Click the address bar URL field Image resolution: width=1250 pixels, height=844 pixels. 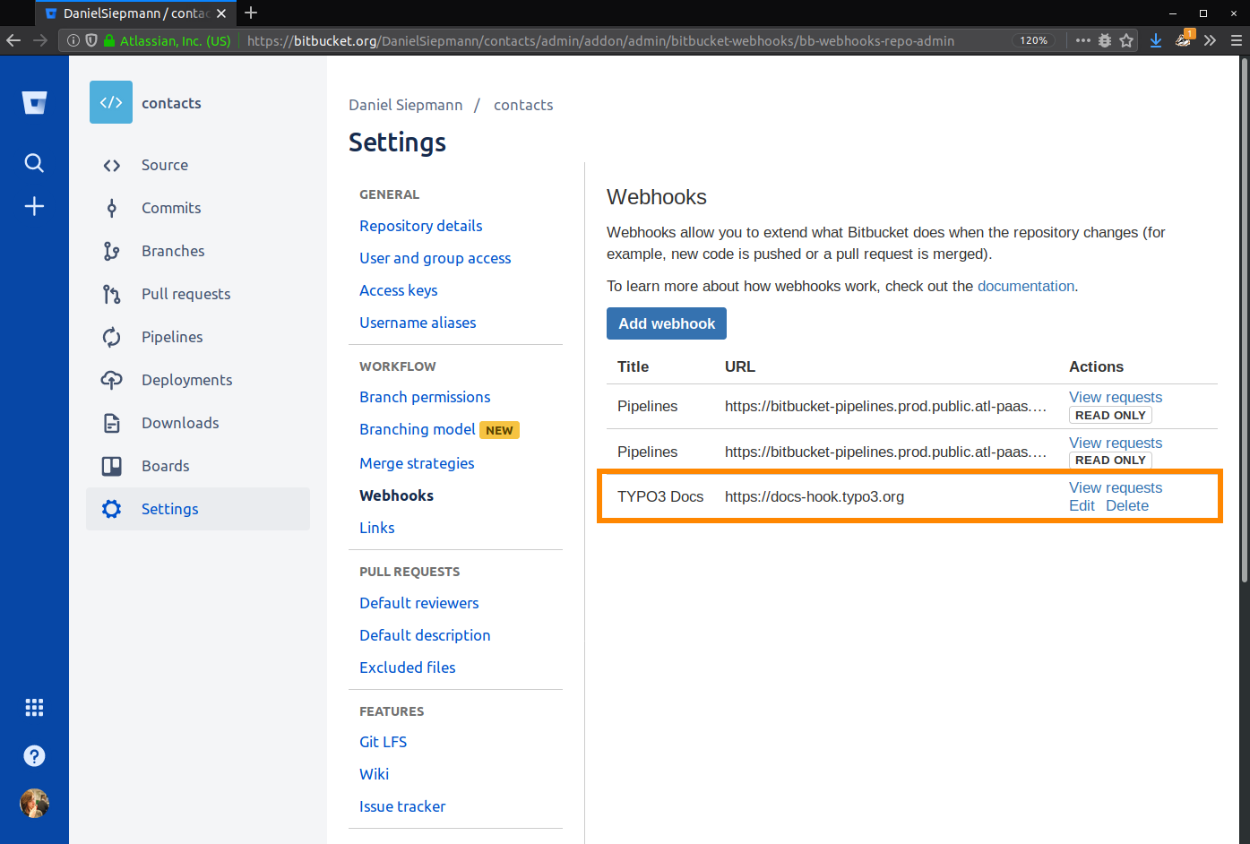pos(600,40)
